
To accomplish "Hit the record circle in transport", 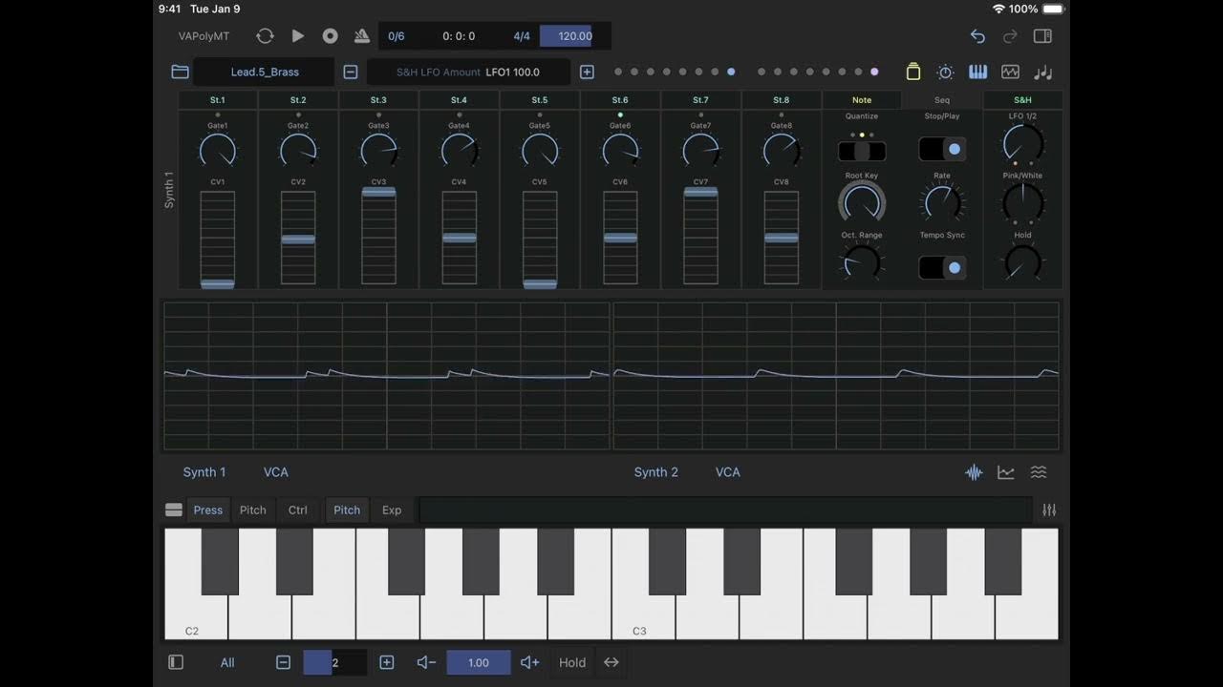I will pos(331,36).
